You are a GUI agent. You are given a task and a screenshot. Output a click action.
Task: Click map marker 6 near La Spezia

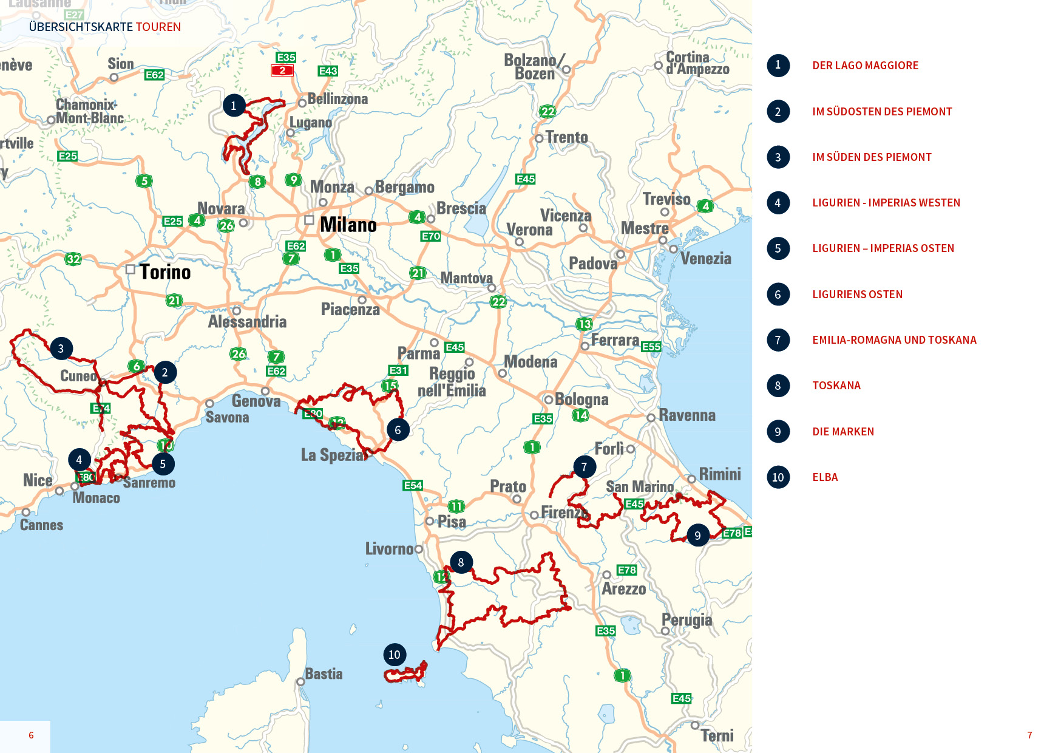(x=398, y=430)
